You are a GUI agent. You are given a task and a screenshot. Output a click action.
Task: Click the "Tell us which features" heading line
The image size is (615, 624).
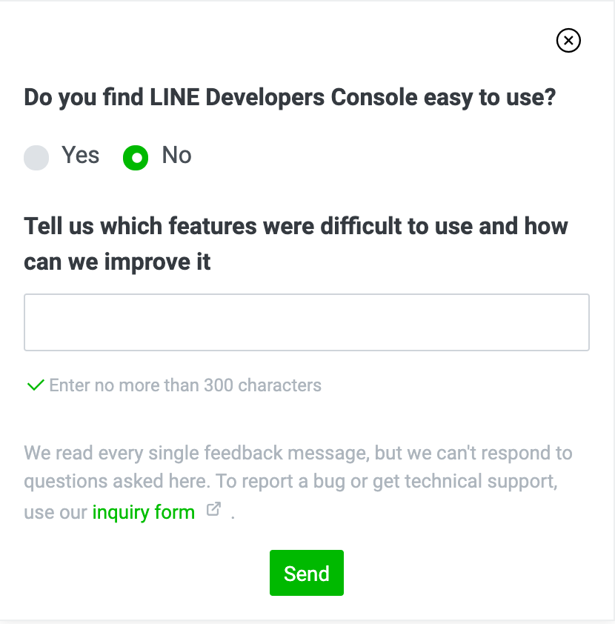(x=296, y=226)
